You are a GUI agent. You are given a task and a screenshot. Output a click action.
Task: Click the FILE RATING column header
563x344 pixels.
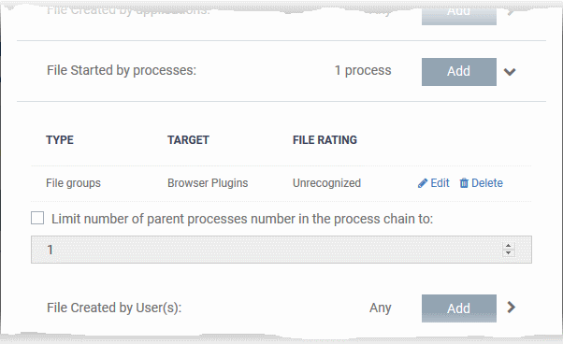(x=325, y=140)
